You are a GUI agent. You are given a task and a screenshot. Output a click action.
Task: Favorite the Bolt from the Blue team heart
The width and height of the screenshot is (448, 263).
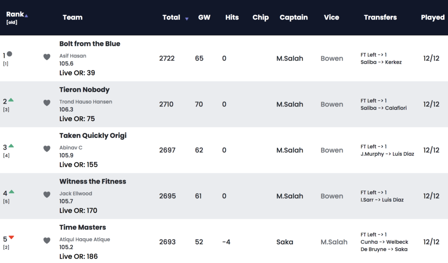pos(47,57)
